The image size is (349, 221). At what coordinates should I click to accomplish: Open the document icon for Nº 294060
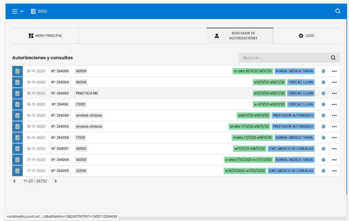point(17,115)
